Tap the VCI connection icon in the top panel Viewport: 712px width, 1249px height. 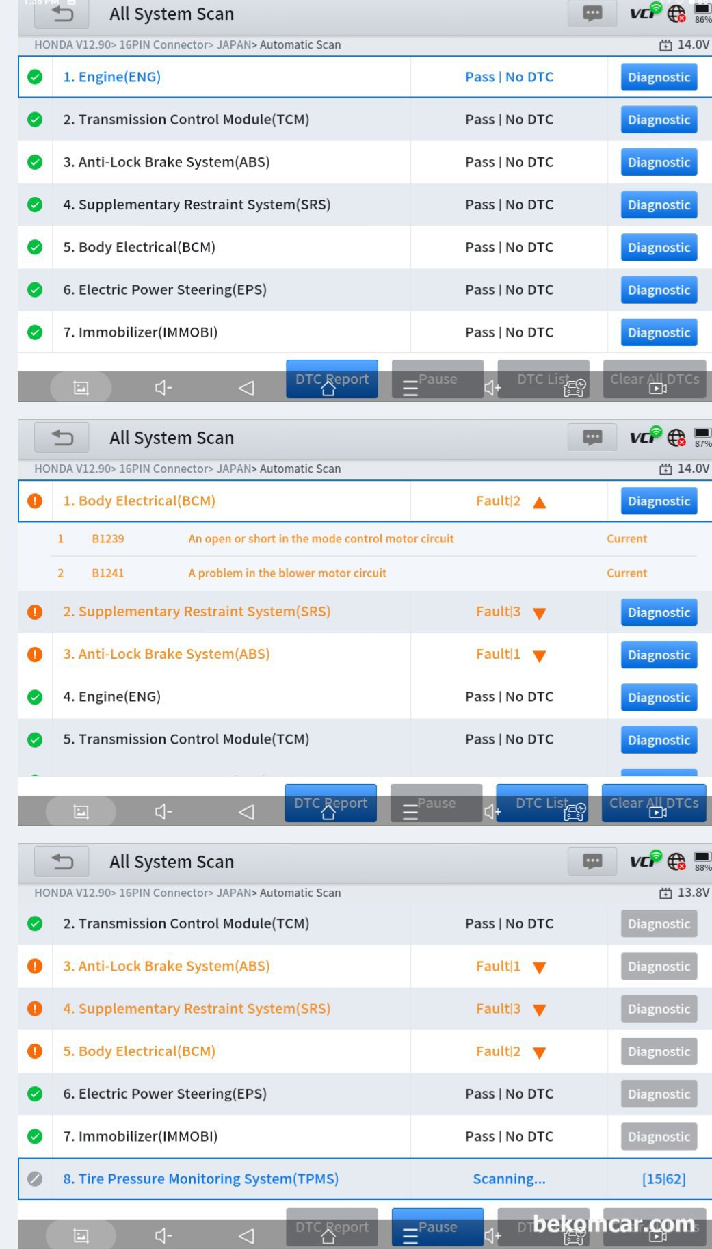click(646, 11)
